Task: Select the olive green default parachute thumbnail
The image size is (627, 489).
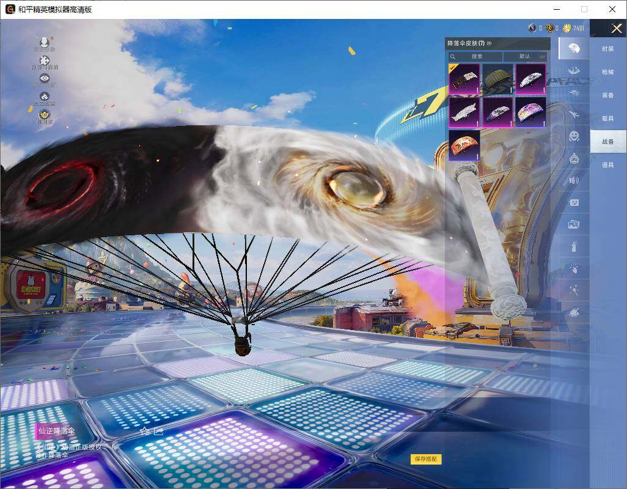Action: pos(497,79)
